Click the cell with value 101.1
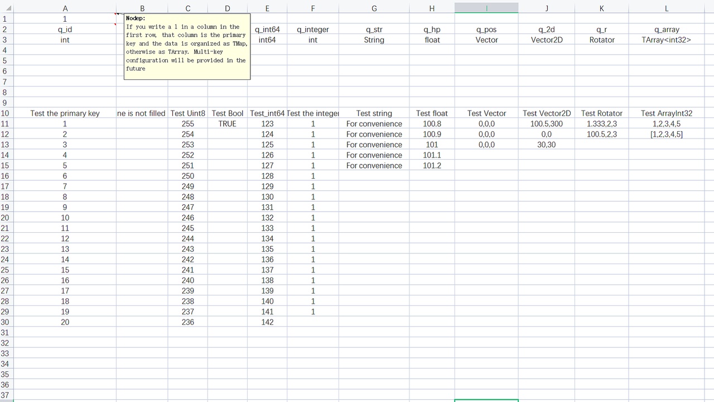This screenshot has width=714, height=402. coord(432,155)
